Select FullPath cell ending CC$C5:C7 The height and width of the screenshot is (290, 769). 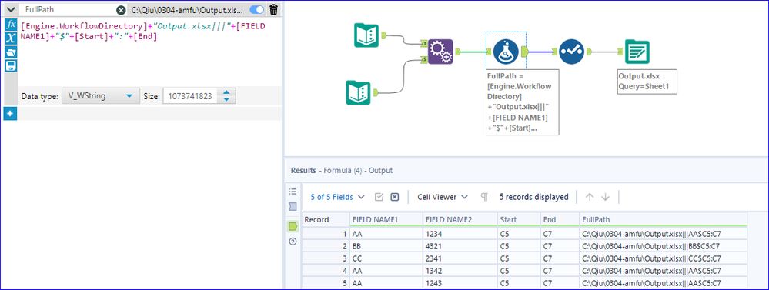click(x=663, y=258)
